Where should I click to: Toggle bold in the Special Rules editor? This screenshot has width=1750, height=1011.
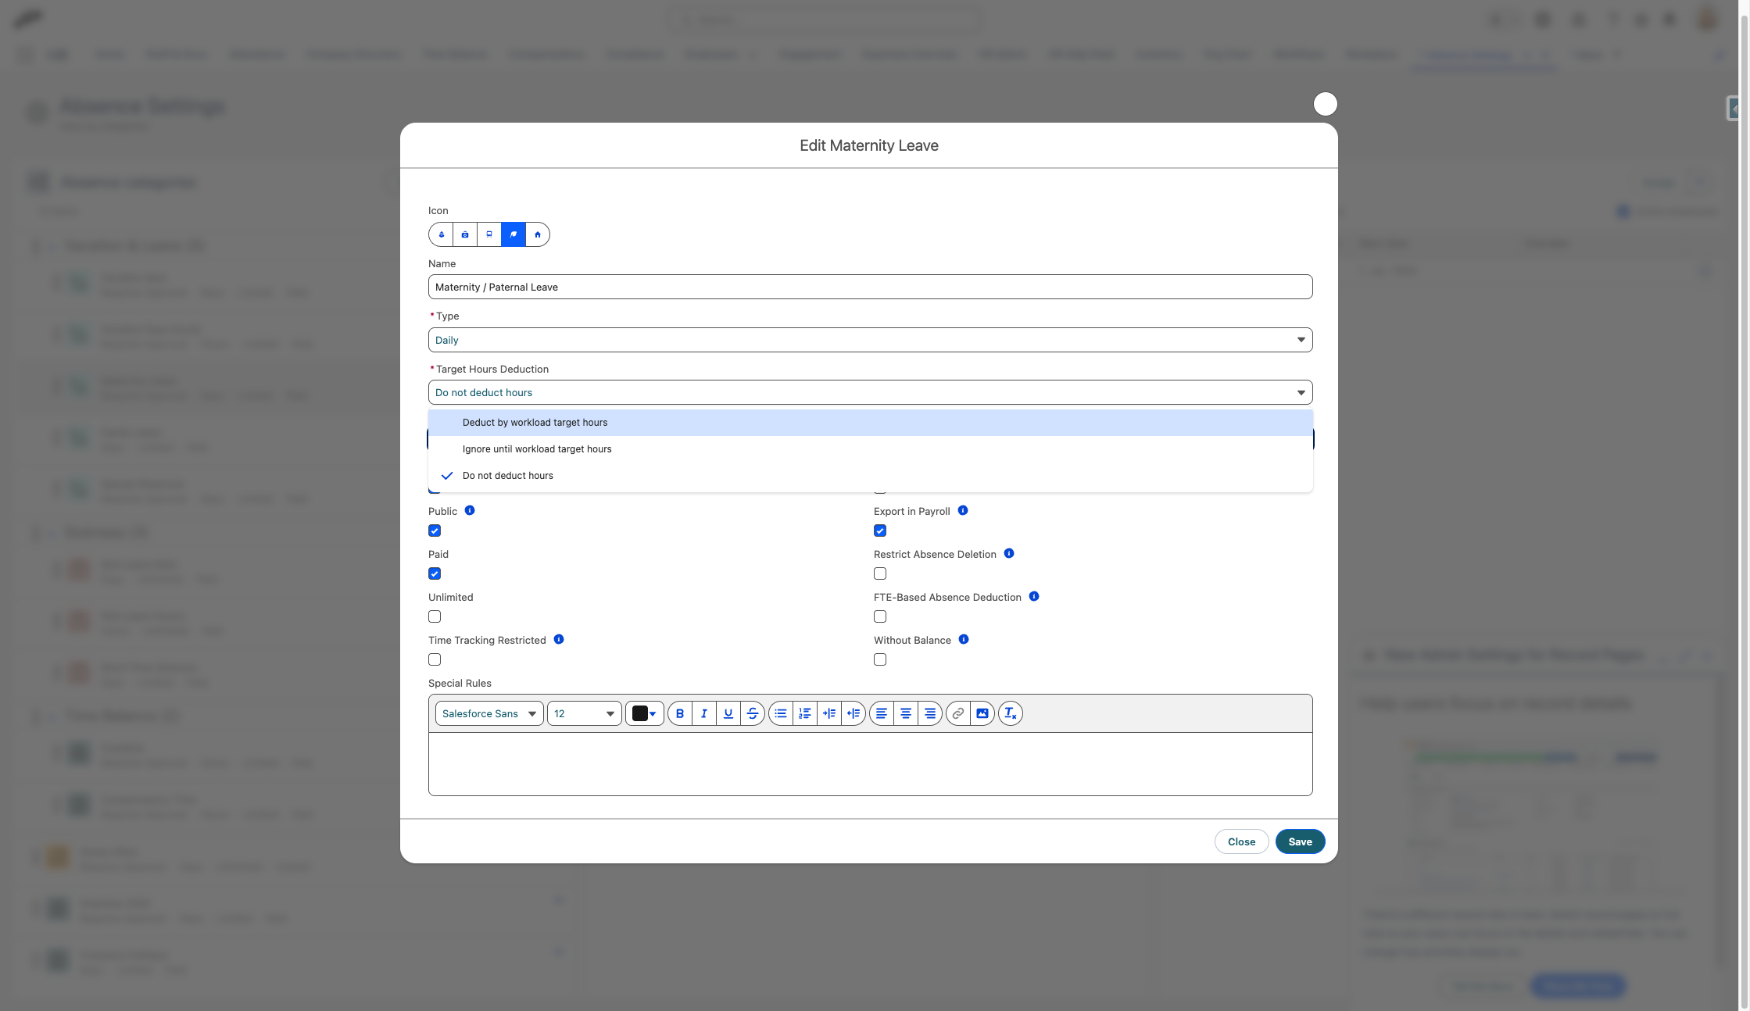point(679,713)
